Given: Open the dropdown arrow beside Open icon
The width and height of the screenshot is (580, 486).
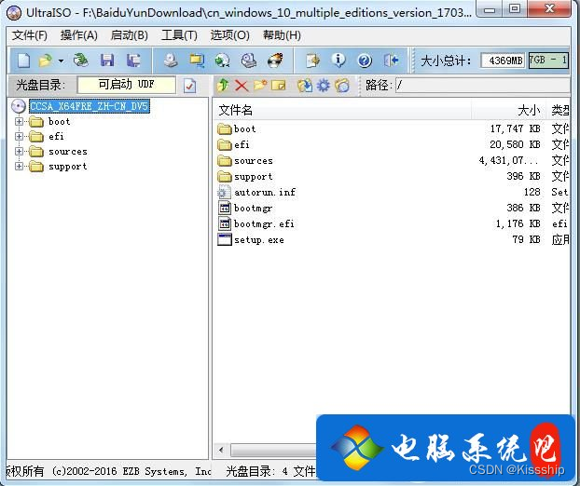Looking at the screenshot, I should pos(61,61).
